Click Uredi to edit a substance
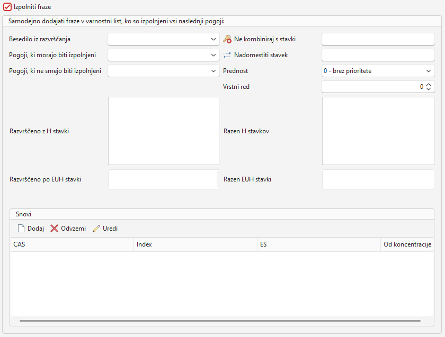 [x=105, y=229]
